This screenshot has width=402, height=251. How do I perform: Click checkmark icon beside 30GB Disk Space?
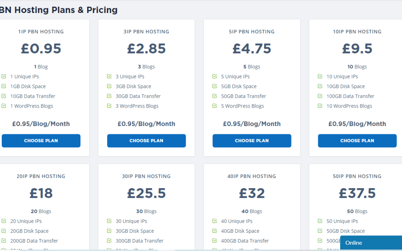109,231
